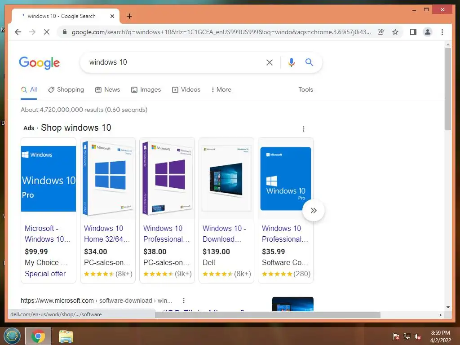The image size is (460, 345).
Task: Click the horizontal scrollbar thumb
Action: pyautogui.click(x=268, y=315)
